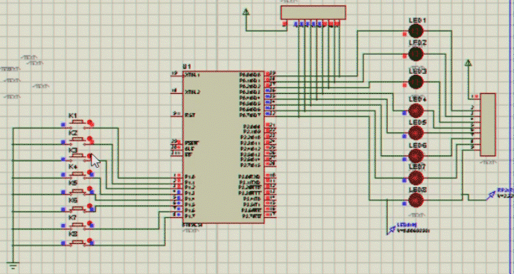Toggle the red latch dot on K6
Viewport: 514px width, 274px height.
coord(90,206)
